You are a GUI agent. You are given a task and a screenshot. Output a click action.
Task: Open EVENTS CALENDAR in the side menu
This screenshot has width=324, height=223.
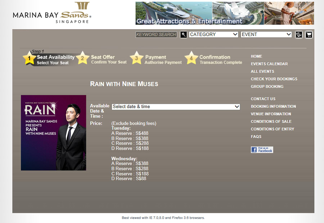point(269,64)
